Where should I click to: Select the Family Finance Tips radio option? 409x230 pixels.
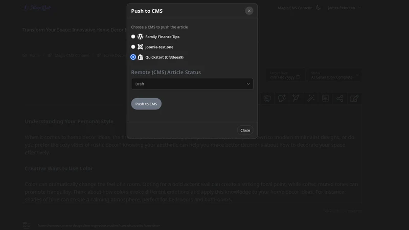tap(133, 36)
